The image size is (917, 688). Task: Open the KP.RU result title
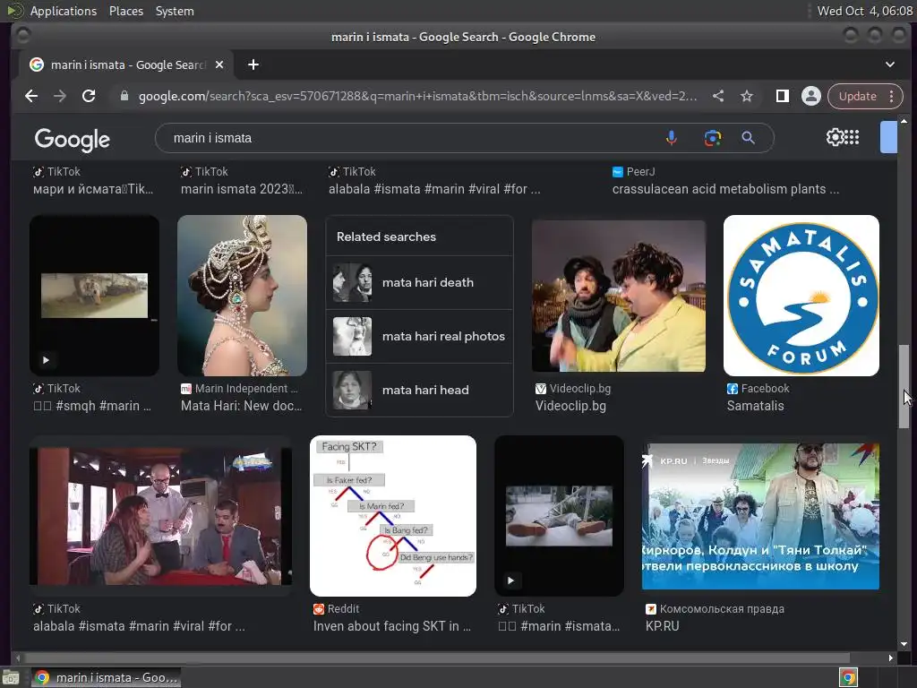(662, 626)
